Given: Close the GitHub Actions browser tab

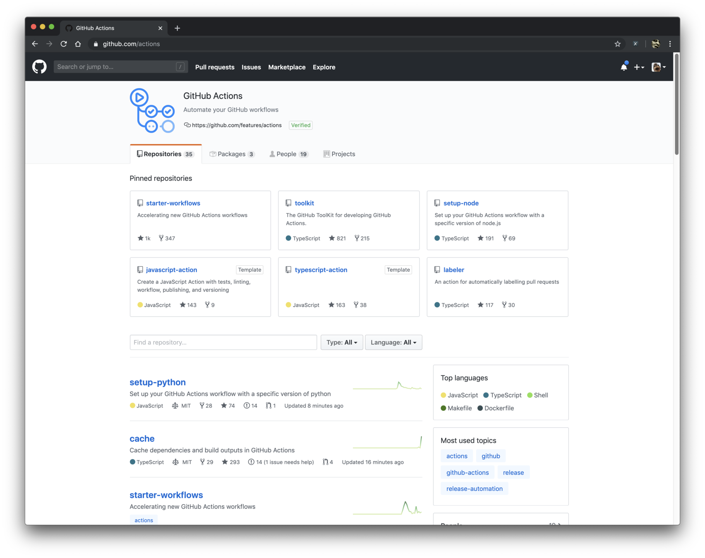Looking at the screenshot, I should coord(160,28).
